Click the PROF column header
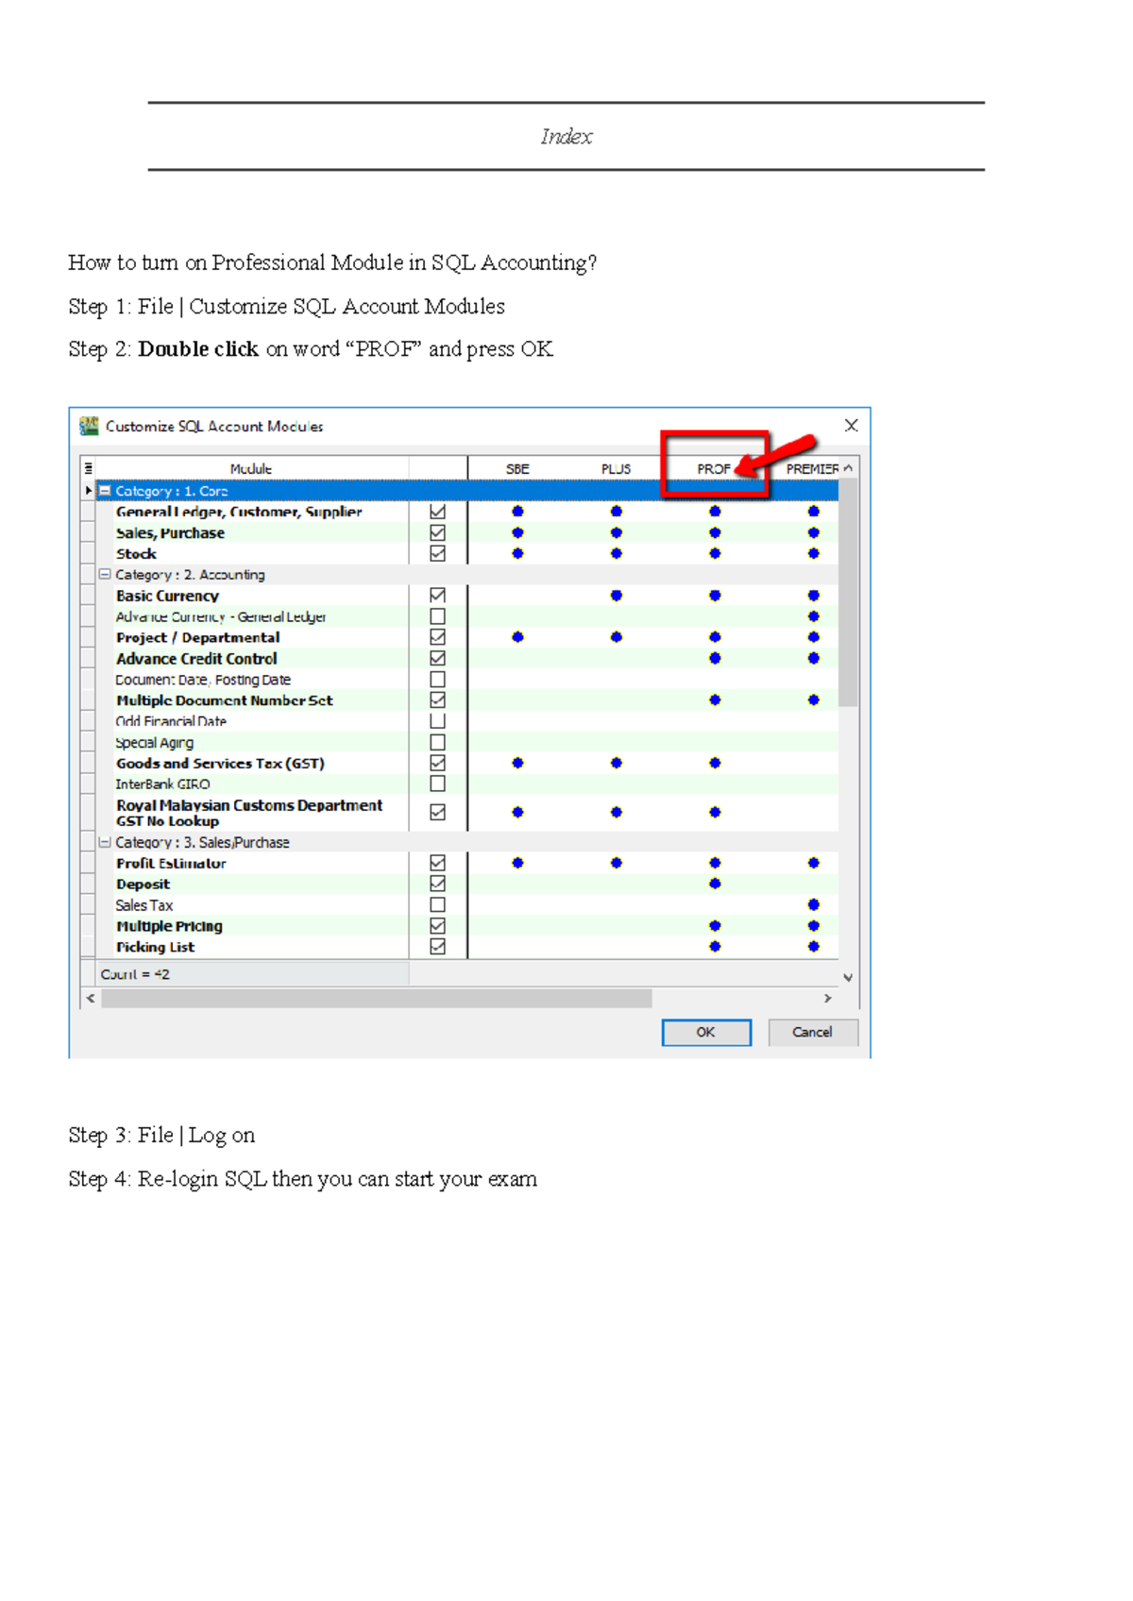Viewport: 1133px width, 1601px height. pos(714,468)
